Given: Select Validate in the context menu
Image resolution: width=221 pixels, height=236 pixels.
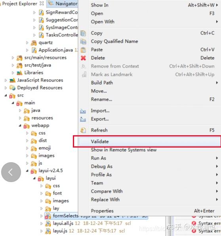Looking at the screenshot, I should (150, 142).
